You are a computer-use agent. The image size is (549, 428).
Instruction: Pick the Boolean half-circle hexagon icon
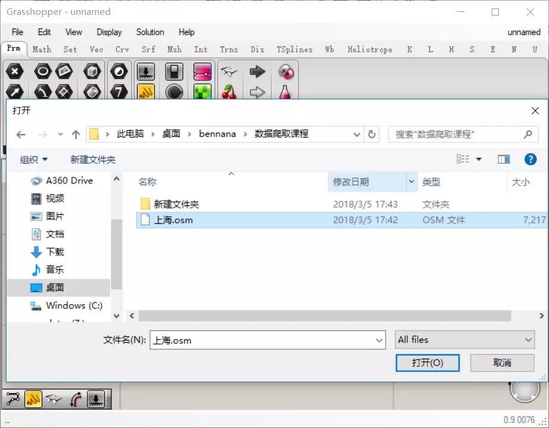[119, 71]
